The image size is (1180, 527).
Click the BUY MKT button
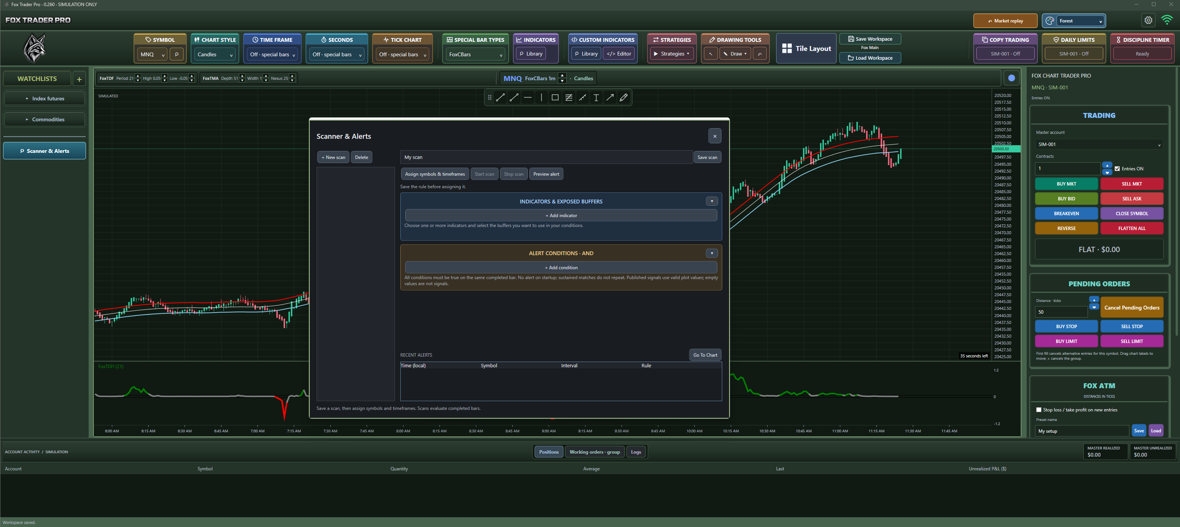coord(1066,184)
